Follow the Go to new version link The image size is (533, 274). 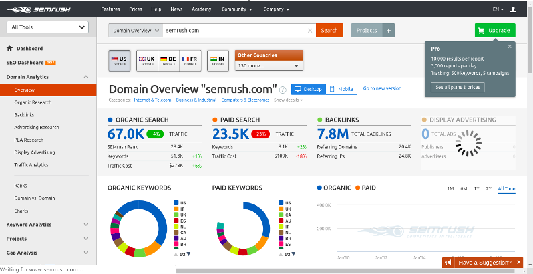point(382,88)
